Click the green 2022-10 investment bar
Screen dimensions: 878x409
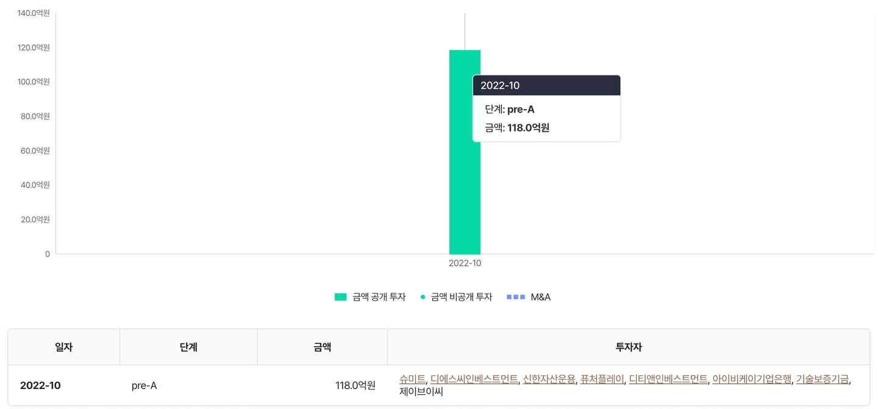464,183
